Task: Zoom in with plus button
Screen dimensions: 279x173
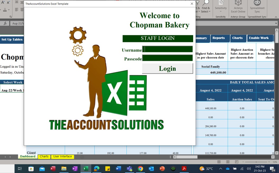Action: point(269,162)
